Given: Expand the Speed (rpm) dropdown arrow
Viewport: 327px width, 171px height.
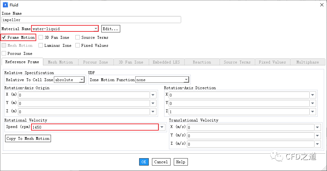Looking at the screenshot, I should [x=163, y=127].
